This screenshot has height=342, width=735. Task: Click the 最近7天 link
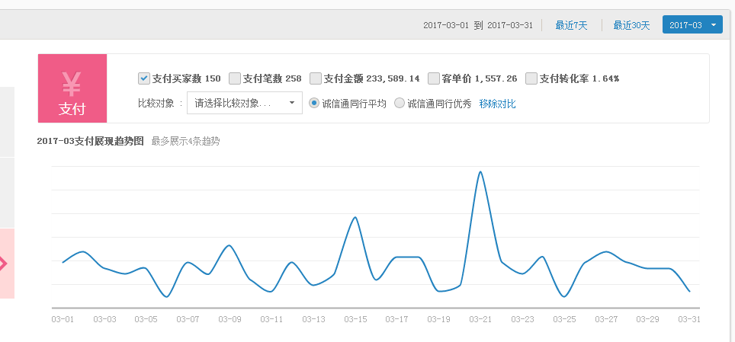[571, 25]
